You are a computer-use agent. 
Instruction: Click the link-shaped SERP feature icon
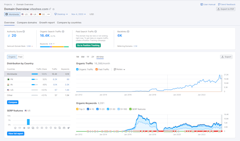click(x=20, y=128)
